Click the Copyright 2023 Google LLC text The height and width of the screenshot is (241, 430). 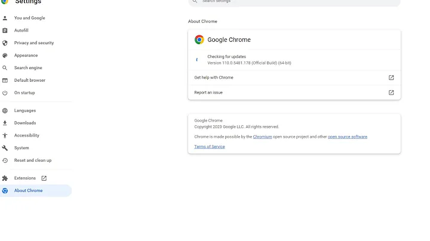coord(236,127)
